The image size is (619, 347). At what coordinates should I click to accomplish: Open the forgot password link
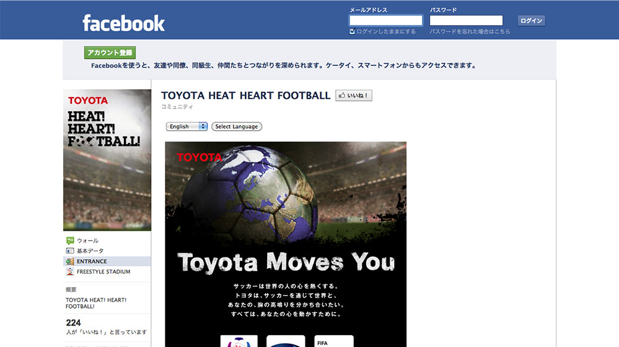click(x=470, y=32)
